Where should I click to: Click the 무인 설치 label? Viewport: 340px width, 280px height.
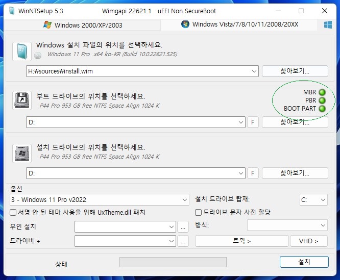[x=23, y=226]
